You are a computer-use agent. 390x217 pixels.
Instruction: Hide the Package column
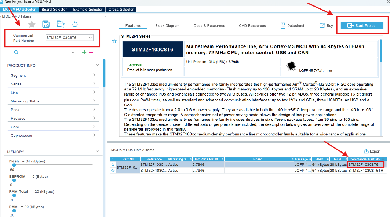310,159
